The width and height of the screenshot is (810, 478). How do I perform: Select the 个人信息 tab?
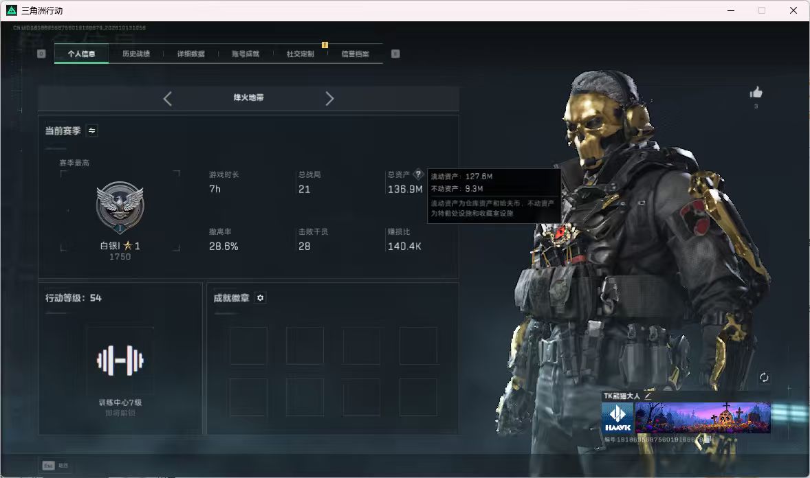tap(81, 54)
